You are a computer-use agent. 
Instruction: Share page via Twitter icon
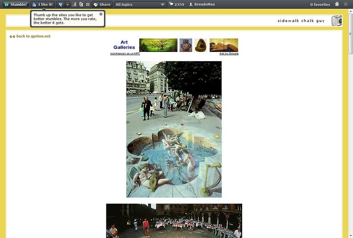pyautogui.click(x=81, y=4)
